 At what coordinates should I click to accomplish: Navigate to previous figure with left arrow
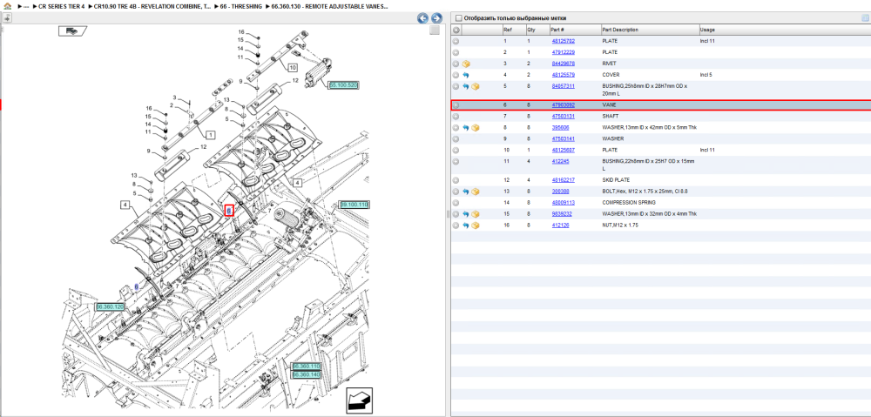(x=422, y=17)
